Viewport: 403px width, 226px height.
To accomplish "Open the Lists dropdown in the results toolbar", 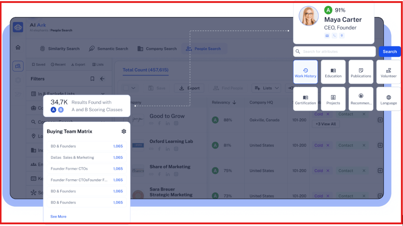I will click(x=266, y=88).
